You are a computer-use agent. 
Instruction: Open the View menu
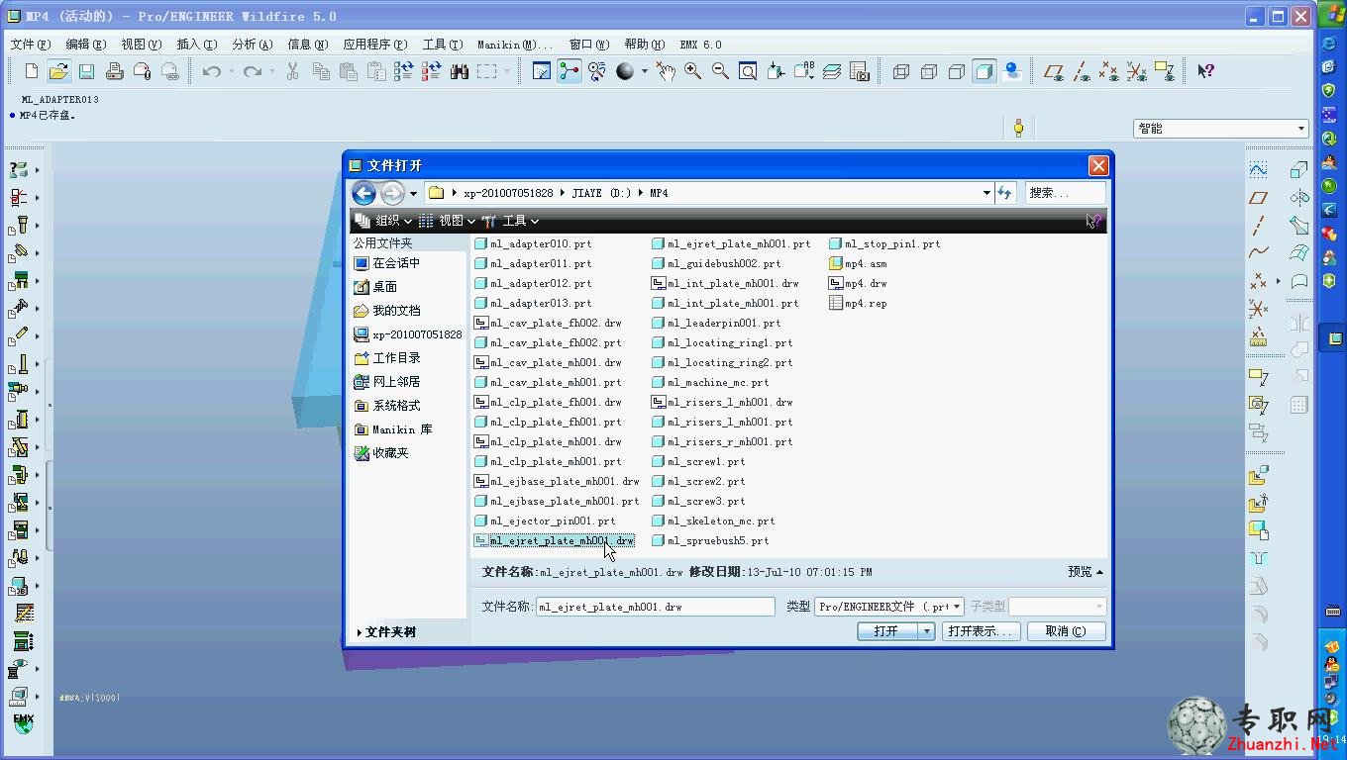coord(141,45)
